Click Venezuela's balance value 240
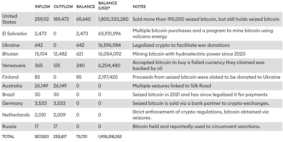 [80, 66]
